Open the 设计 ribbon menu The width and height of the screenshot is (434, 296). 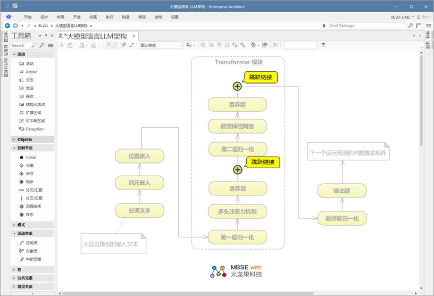click(x=44, y=17)
